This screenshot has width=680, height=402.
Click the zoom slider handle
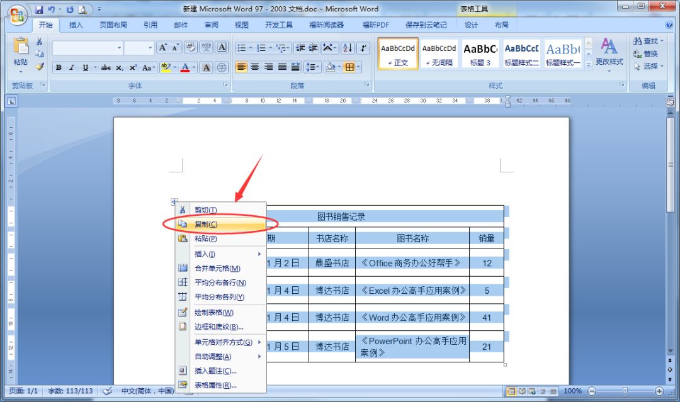(625, 391)
